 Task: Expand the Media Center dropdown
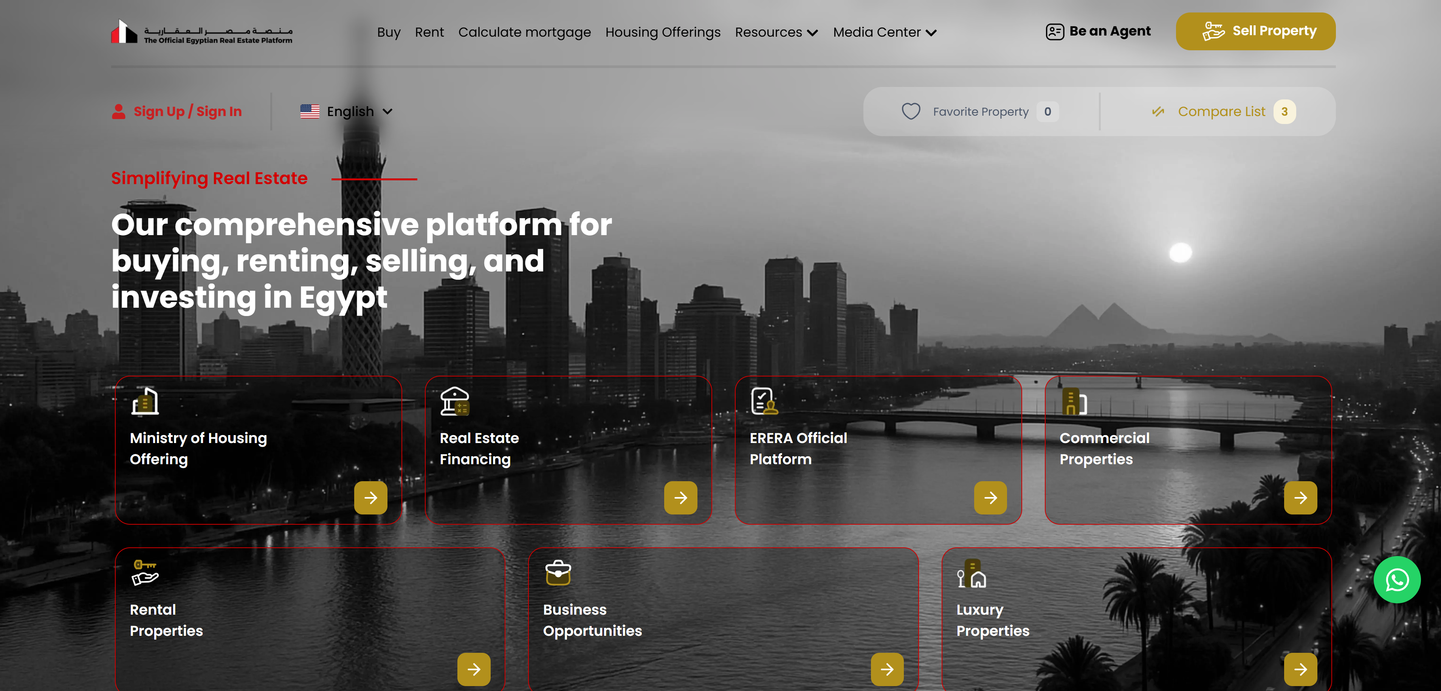884,32
